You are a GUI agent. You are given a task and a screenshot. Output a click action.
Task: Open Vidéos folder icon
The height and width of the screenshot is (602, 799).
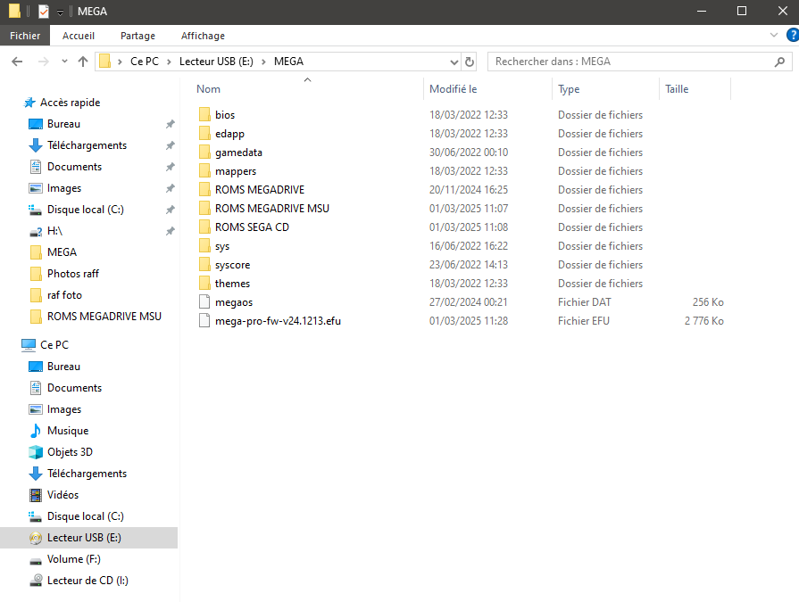tap(36, 495)
